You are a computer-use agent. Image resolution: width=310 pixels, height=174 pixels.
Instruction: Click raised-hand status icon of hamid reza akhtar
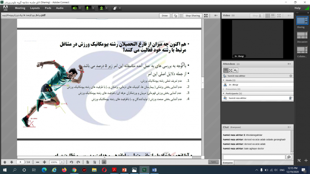(291, 98)
